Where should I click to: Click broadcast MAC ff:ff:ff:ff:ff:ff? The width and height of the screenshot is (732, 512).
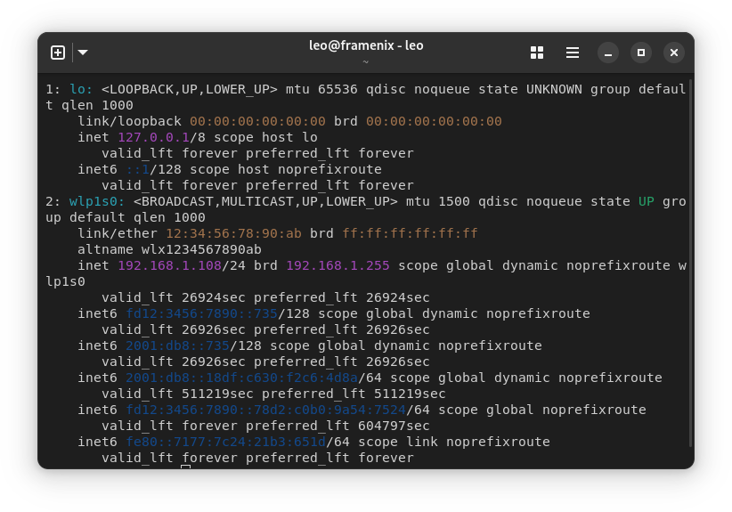pos(410,233)
